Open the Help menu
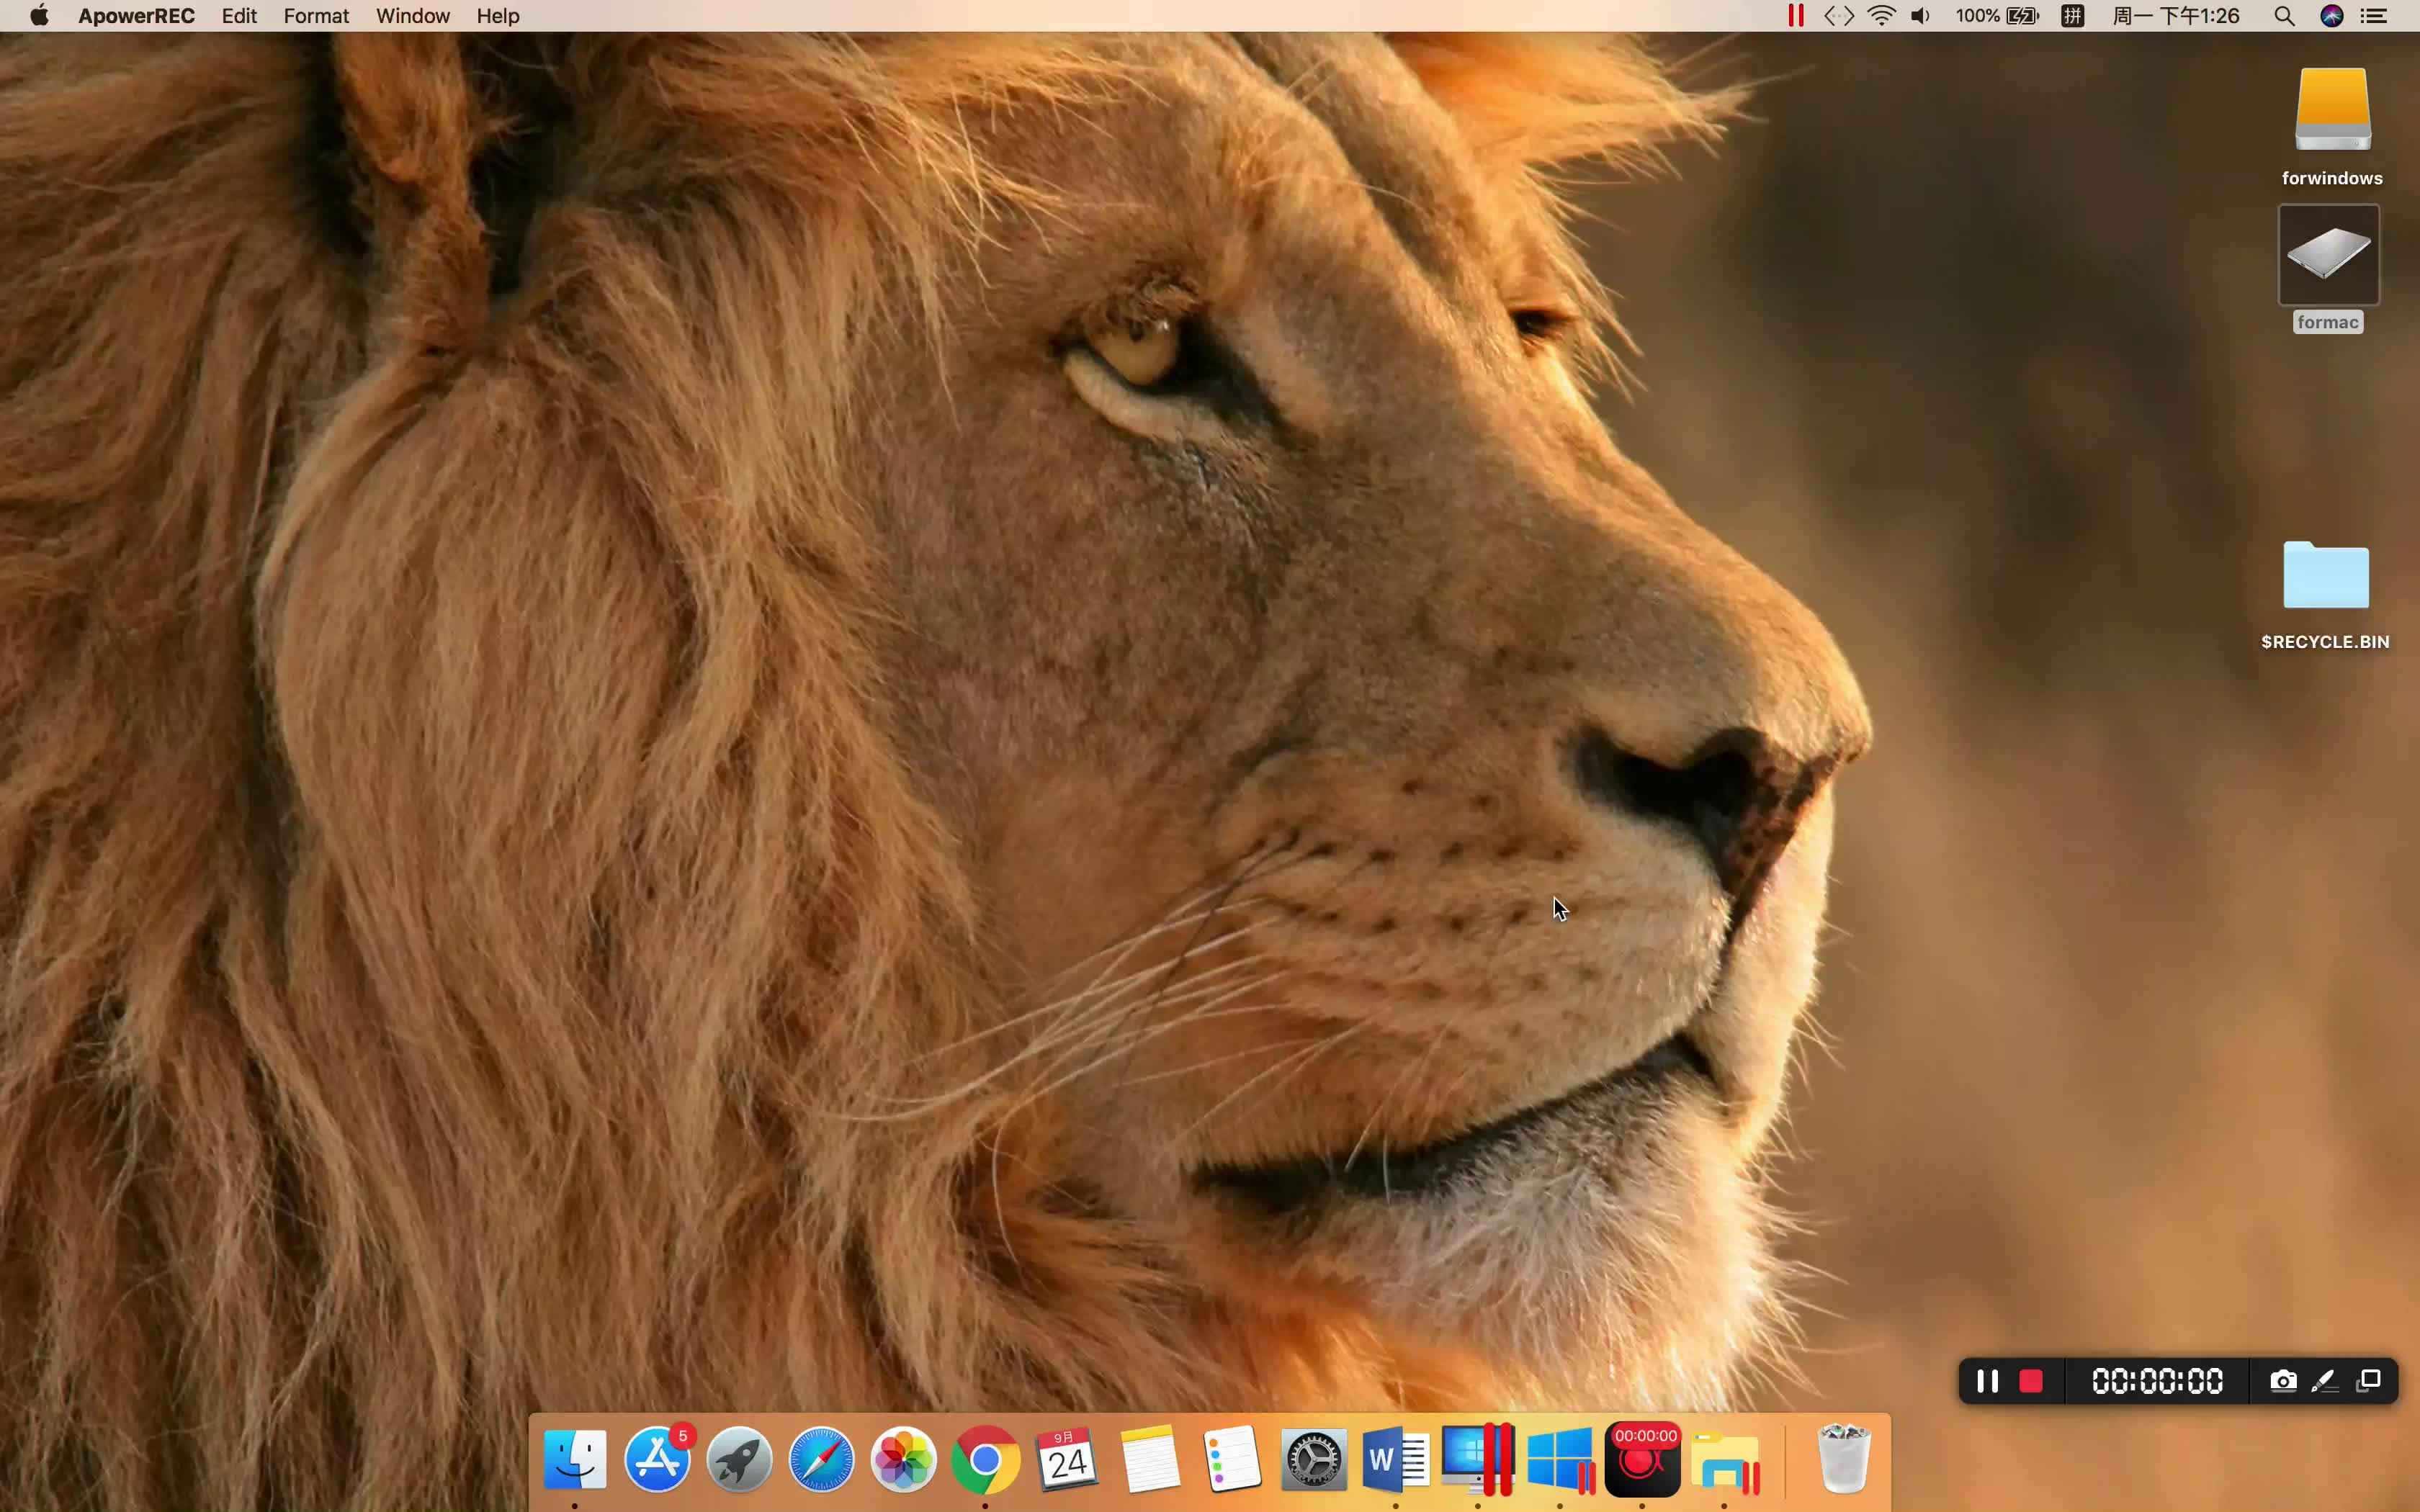 click(x=498, y=16)
